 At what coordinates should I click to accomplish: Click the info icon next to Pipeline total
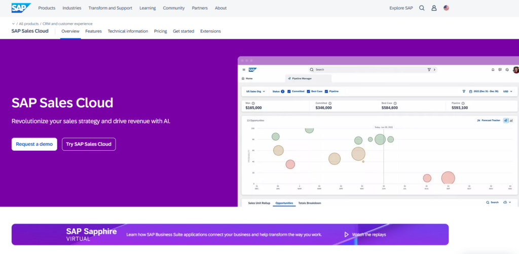(463, 103)
